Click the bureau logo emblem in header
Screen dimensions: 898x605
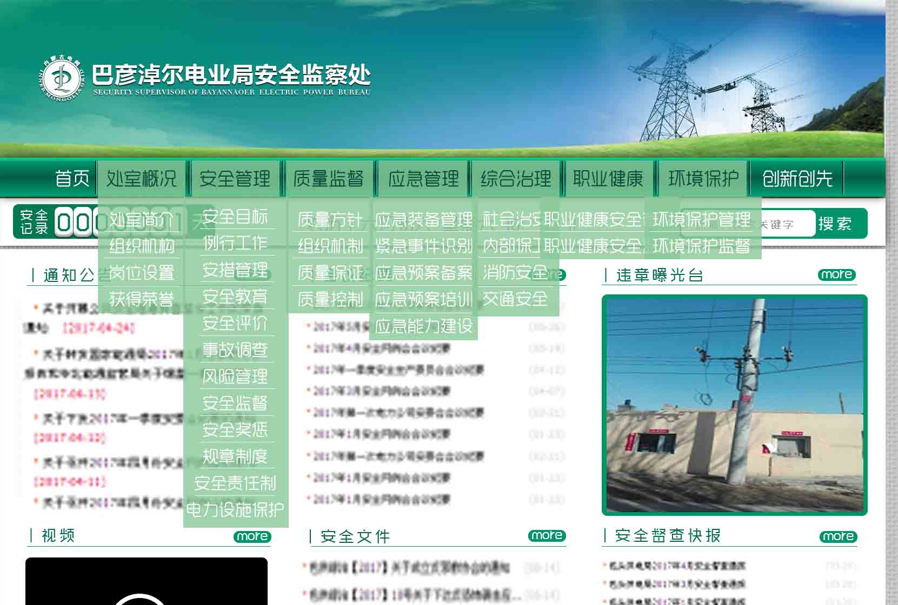[62, 79]
